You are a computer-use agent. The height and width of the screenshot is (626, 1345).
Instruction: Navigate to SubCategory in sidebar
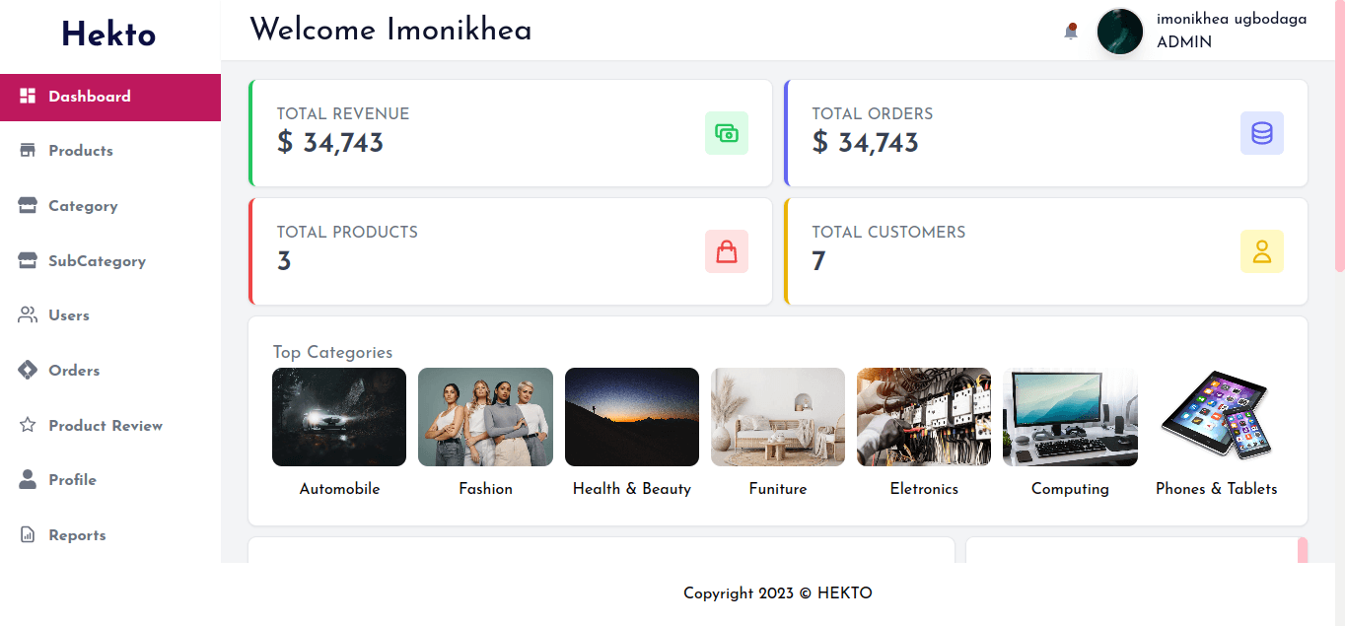(97, 261)
